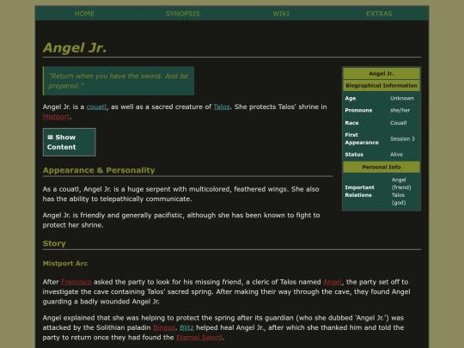
Task: Click the infobox Angel Jr. header
Action: 382,74
